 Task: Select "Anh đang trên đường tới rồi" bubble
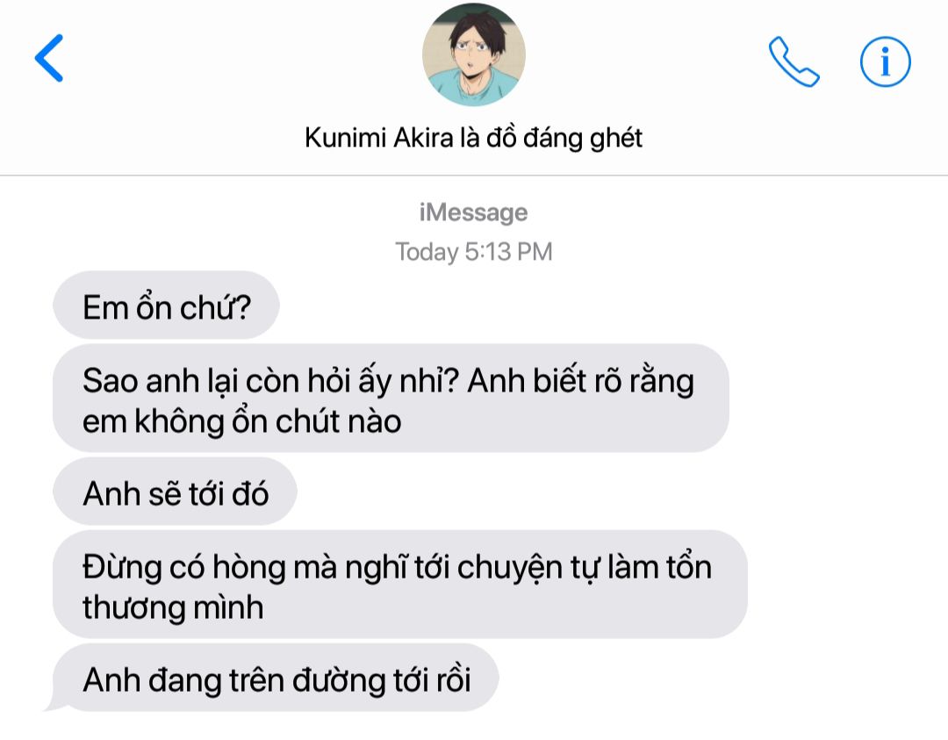pyautogui.click(x=276, y=678)
